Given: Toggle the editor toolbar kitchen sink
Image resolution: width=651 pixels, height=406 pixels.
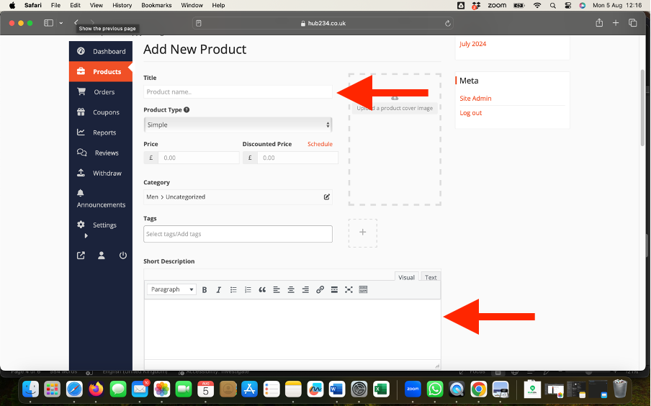Looking at the screenshot, I should [x=363, y=289].
